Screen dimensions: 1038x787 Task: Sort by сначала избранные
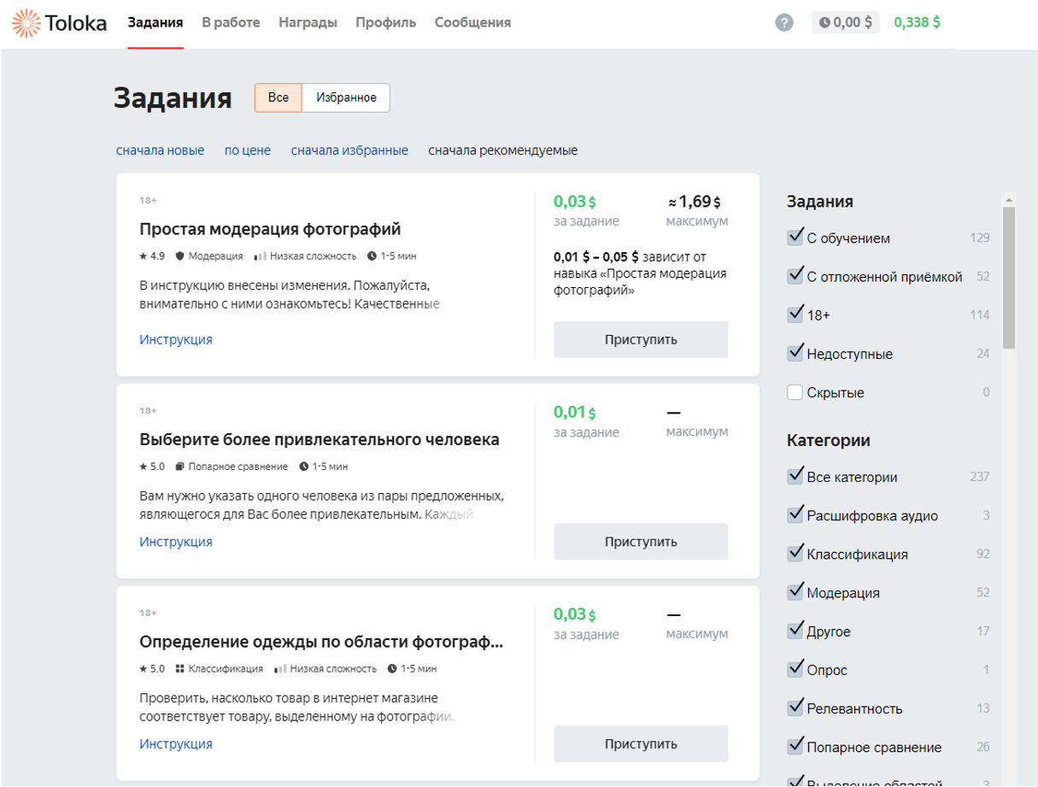[x=349, y=150]
